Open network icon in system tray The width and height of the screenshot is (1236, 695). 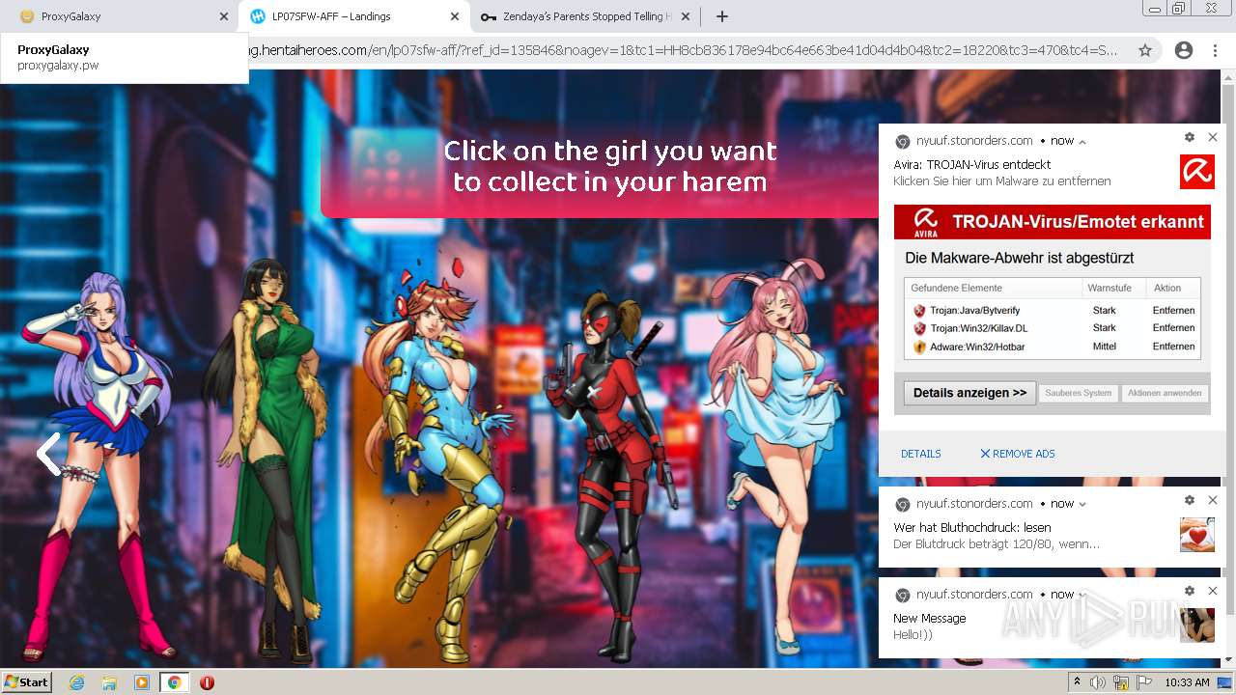1121,682
